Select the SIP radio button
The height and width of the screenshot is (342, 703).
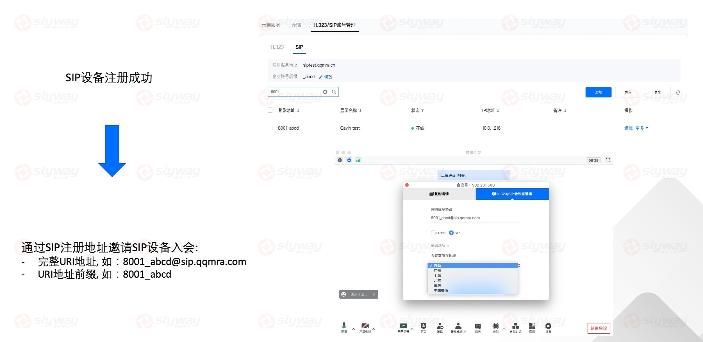[451, 233]
